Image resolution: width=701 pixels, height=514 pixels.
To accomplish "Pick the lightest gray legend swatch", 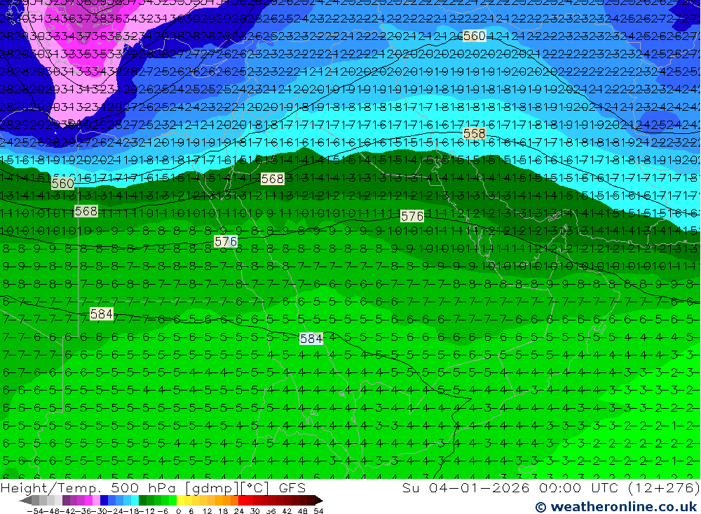I will [58, 500].
